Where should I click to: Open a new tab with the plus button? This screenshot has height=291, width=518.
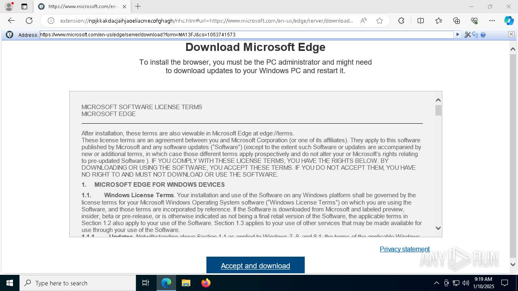click(138, 6)
